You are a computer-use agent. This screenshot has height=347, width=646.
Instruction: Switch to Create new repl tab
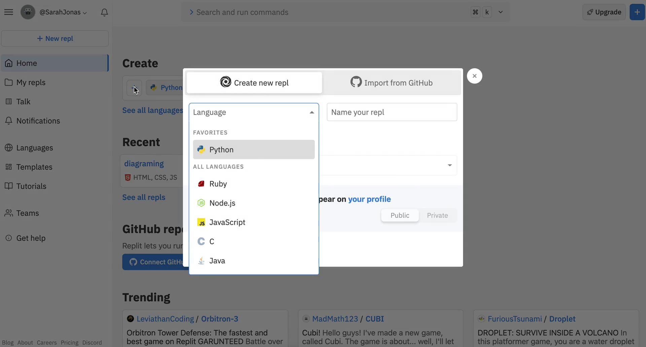pos(254,83)
